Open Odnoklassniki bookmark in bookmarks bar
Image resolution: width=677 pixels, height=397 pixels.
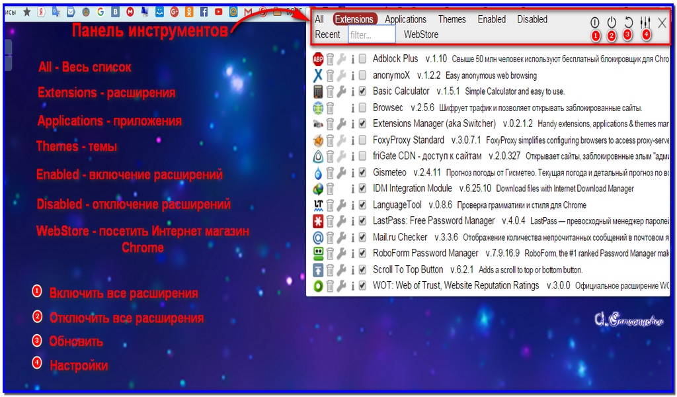pos(189,12)
